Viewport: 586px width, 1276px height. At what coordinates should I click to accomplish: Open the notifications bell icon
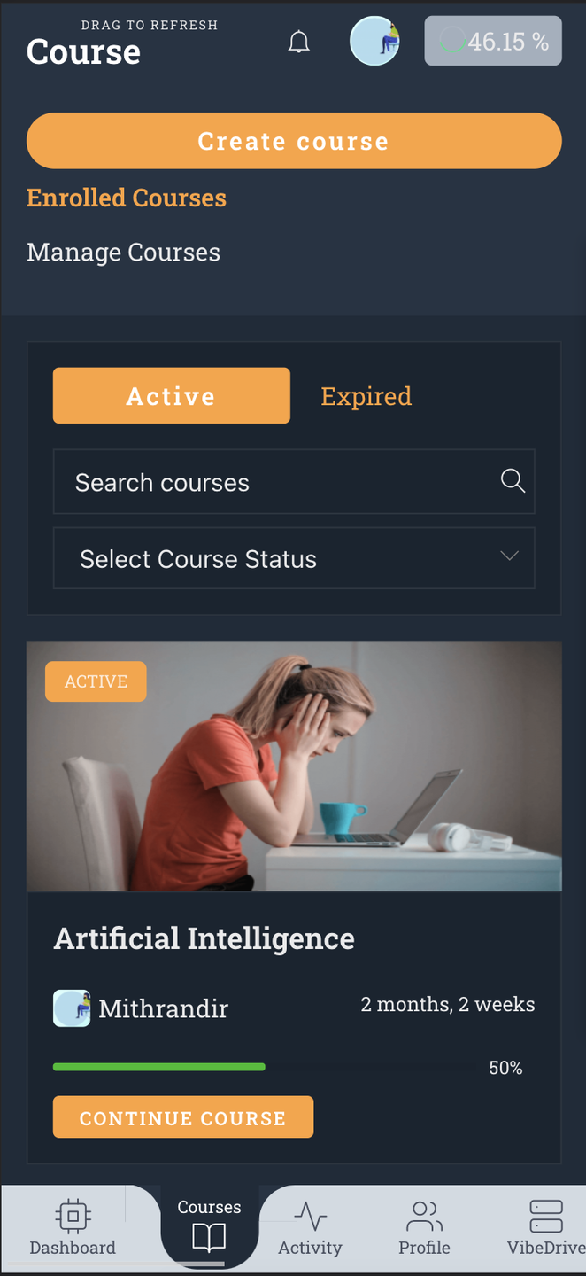pos(299,42)
